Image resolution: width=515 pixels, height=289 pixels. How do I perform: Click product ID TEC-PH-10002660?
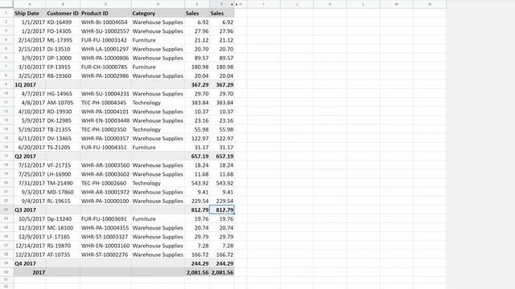104,183
